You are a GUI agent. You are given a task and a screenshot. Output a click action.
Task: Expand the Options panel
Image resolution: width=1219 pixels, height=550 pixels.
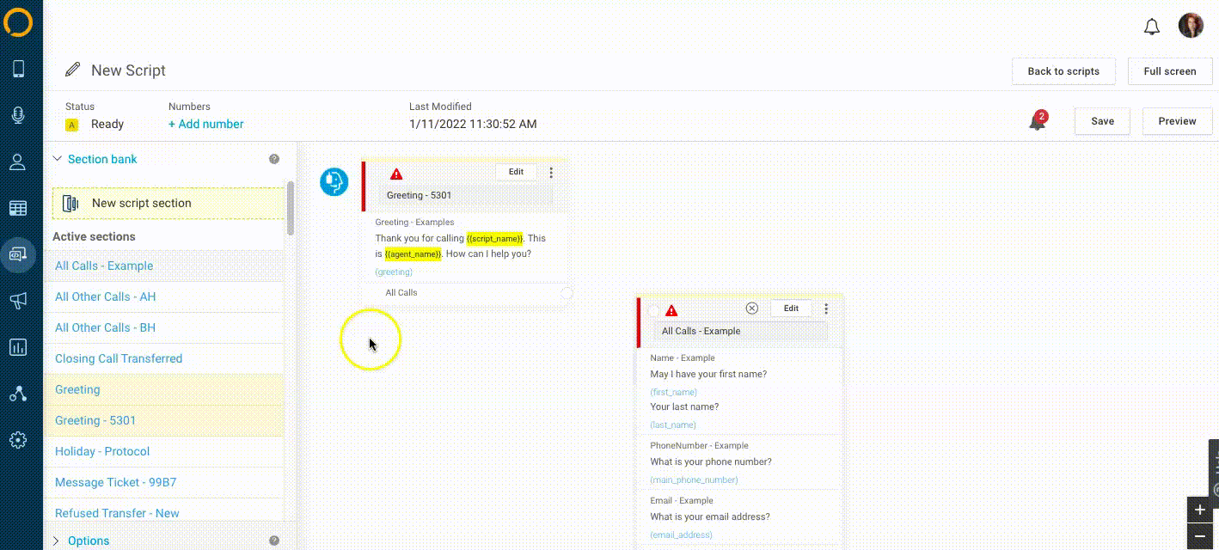click(58, 541)
